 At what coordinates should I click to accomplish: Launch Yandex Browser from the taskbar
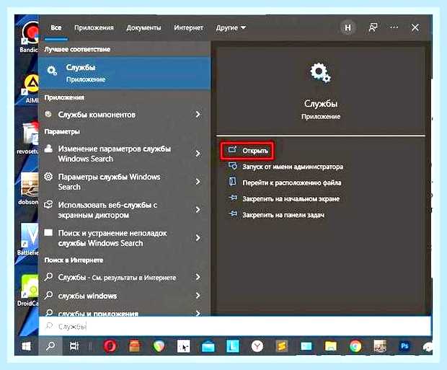(x=257, y=346)
